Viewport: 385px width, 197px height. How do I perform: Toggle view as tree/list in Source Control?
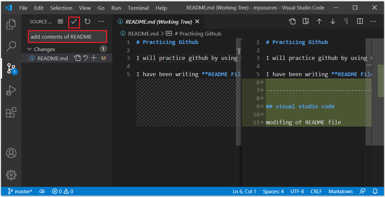pos(60,22)
